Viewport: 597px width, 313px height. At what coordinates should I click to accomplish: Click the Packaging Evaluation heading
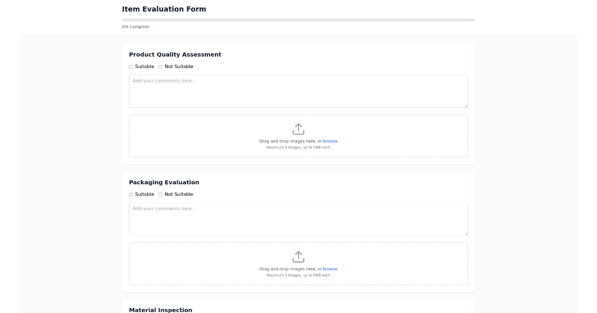coord(164,182)
